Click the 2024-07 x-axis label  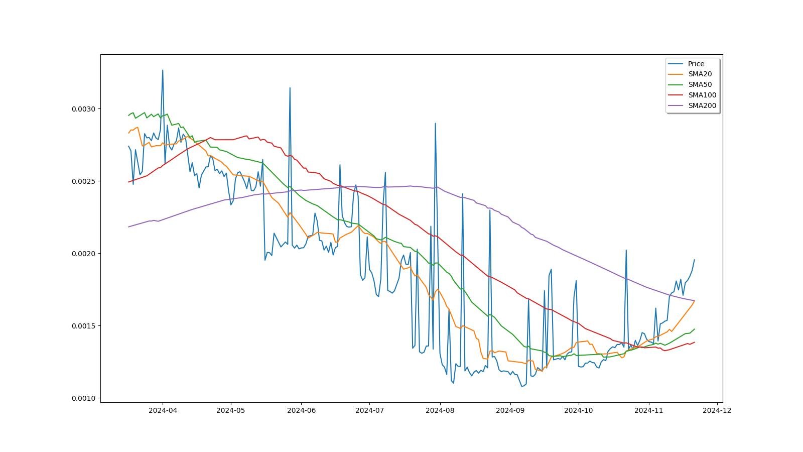tap(369, 410)
